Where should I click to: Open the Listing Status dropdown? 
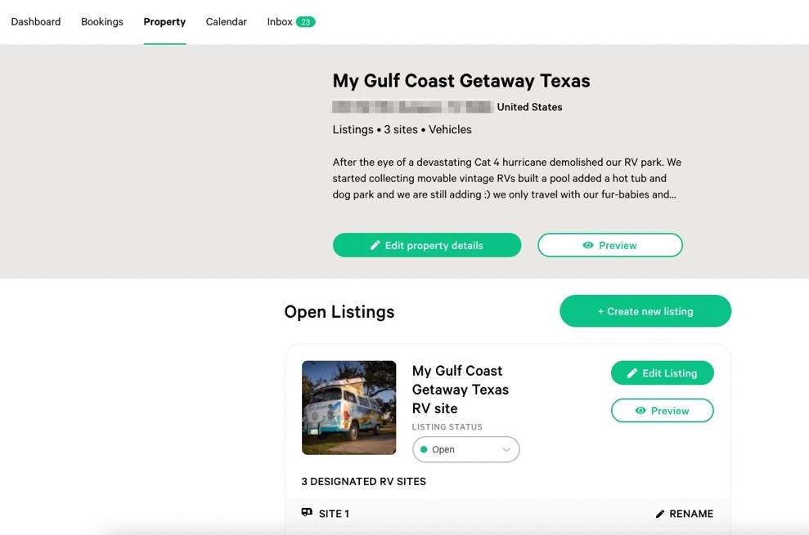pos(465,449)
